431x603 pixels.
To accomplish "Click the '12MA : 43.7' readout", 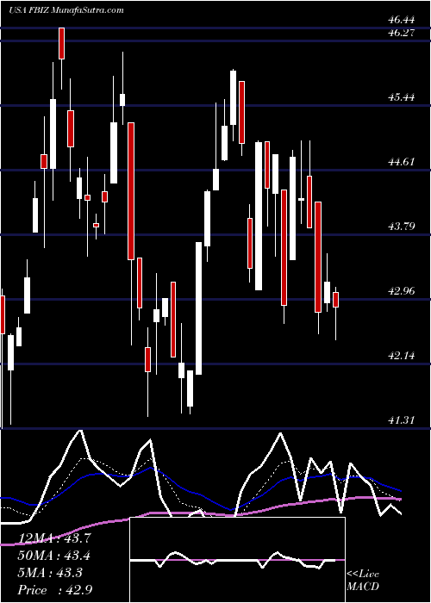I will pyautogui.click(x=53, y=538).
